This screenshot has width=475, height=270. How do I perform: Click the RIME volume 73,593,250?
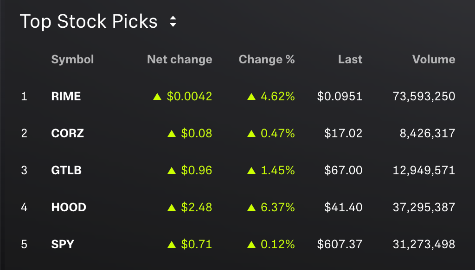coord(424,97)
